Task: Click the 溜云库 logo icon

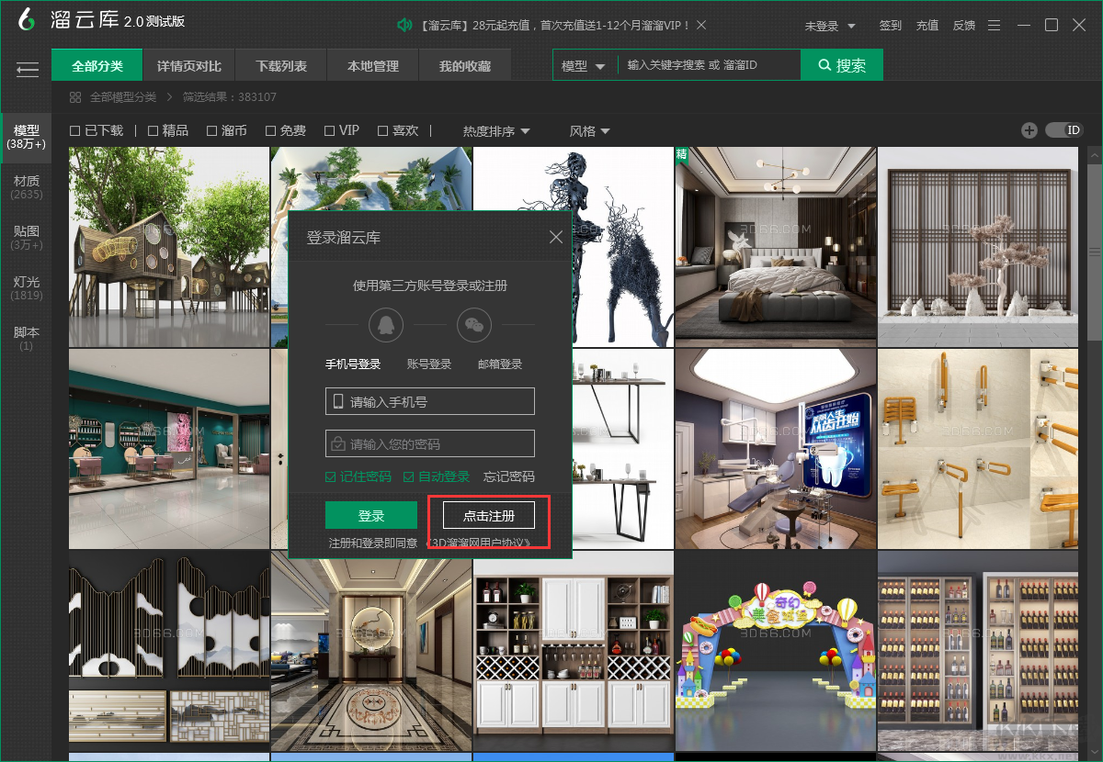Action: tap(26, 18)
